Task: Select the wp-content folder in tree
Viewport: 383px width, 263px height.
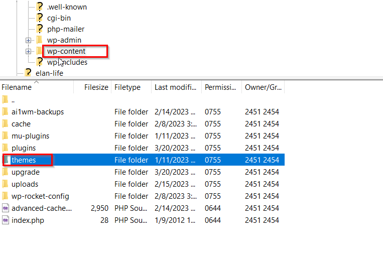Action: [66, 51]
